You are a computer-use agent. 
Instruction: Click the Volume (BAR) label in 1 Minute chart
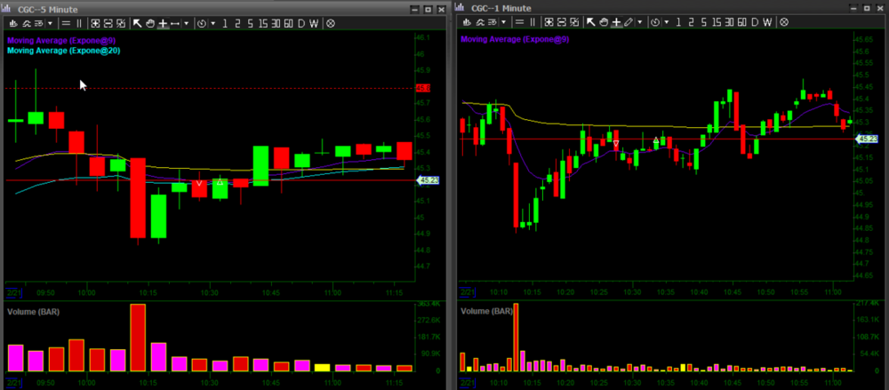coord(486,312)
